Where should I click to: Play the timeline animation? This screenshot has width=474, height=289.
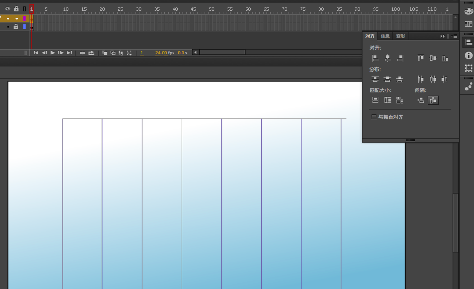(x=52, y=53)
